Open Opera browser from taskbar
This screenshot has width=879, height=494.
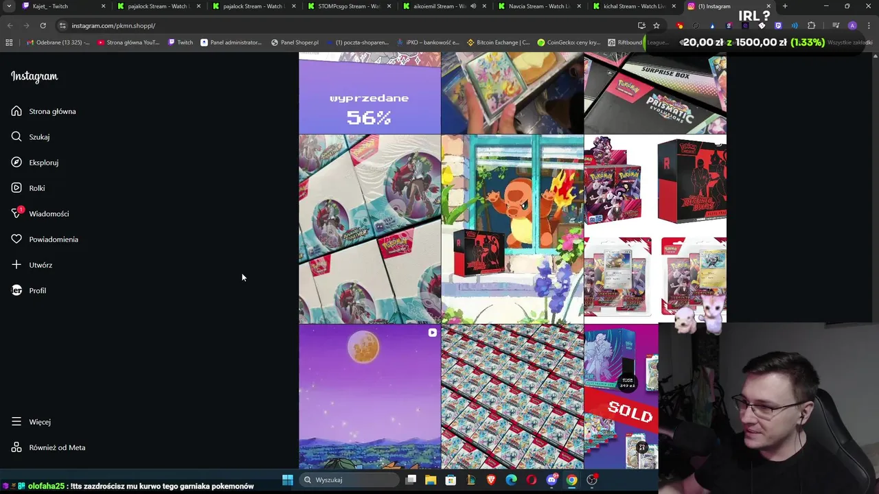click(x=532, y=480)
